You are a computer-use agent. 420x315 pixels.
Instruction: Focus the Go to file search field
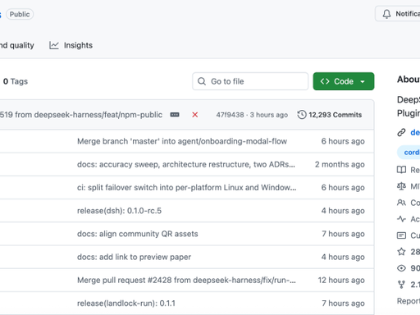click(250, 81)
